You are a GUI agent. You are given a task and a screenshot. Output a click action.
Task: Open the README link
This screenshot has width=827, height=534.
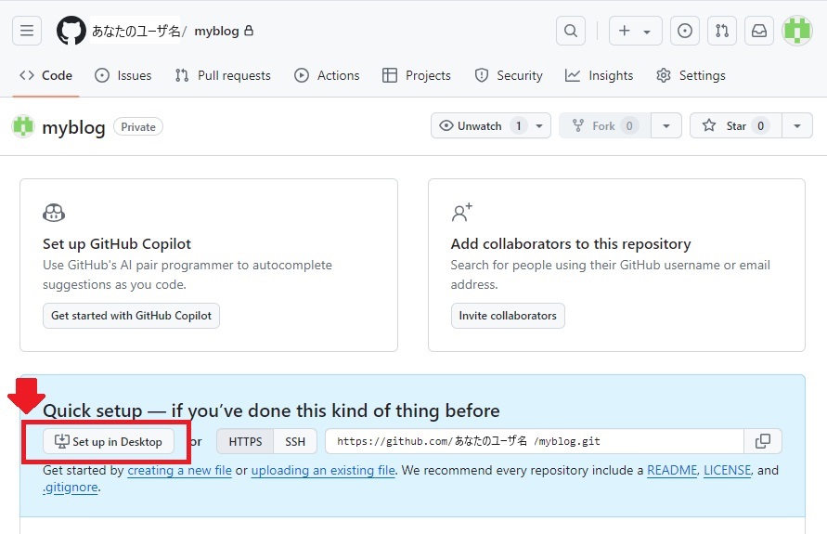tap(672, 470)
